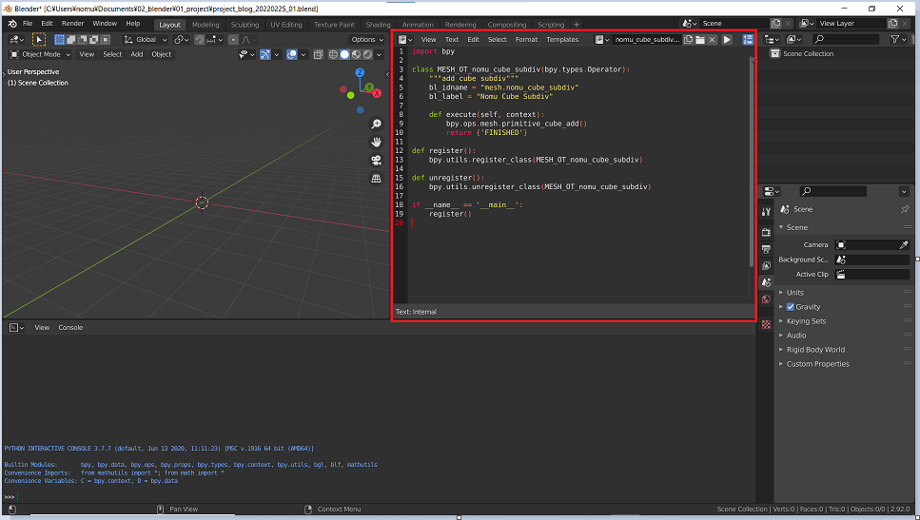Enable wireframe viewport shading
The height and width of the screenshot is (520, 920).
[x=333, y=54]
